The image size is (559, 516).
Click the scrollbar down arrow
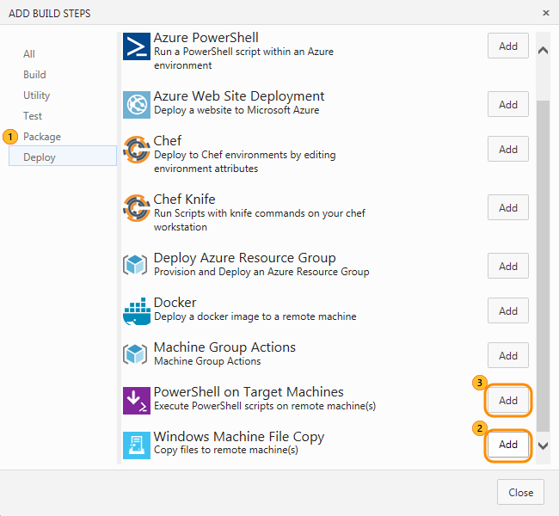coord(543,445)
